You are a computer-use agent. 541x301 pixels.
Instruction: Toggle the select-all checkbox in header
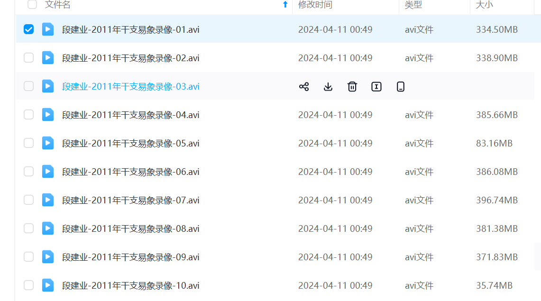tap(32, 5)
